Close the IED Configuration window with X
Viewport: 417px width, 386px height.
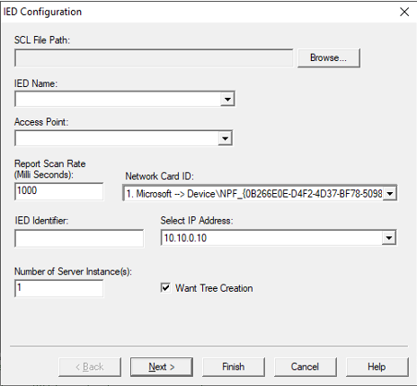[404, 12]
